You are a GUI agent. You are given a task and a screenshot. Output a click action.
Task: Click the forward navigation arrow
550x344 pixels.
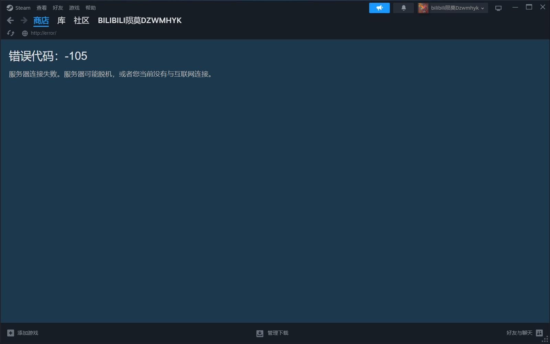[24, 21]
